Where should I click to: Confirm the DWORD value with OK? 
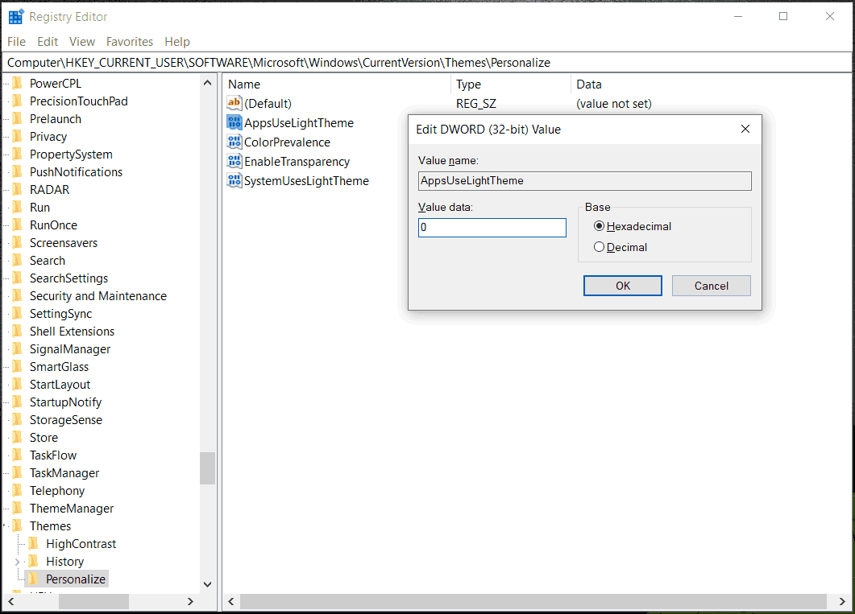pyautogui.click(x=623, y=286)
